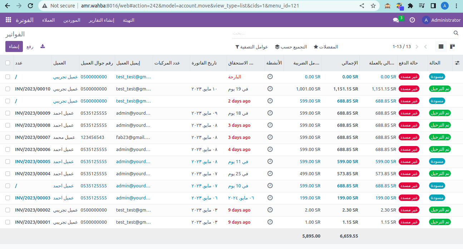Click the البارحة due date cell
This screenshot has width=463, height=249.
click(235, 77)
